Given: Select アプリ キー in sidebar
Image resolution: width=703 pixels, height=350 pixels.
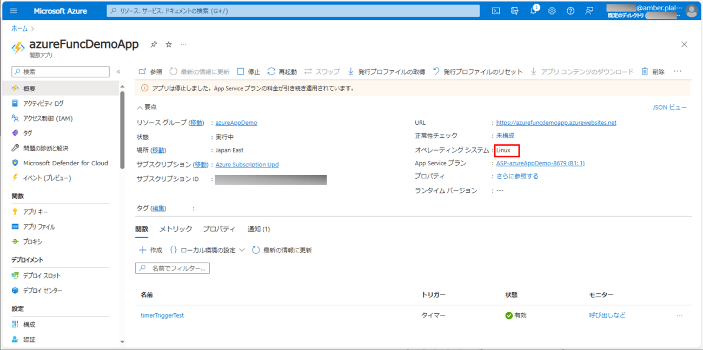Looking at the screenshot, I should coord(35,212).
